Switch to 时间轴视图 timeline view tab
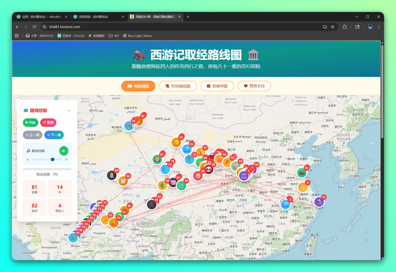The image size is (396, 272). pos(178,86)
